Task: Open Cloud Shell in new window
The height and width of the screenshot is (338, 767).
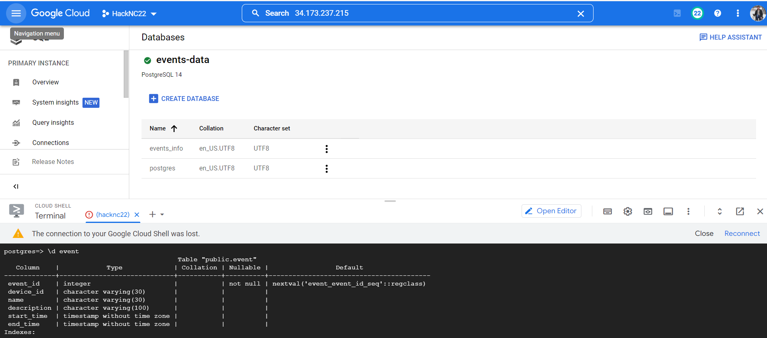Action: coord(740,211)
